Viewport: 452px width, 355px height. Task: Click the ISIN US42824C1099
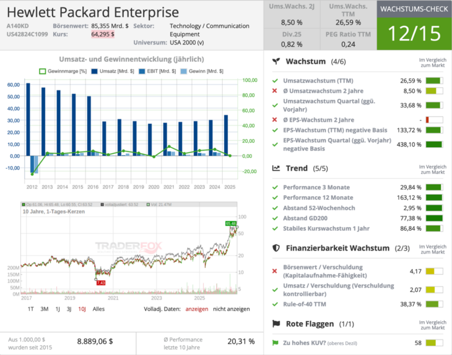tap(27, 34)
